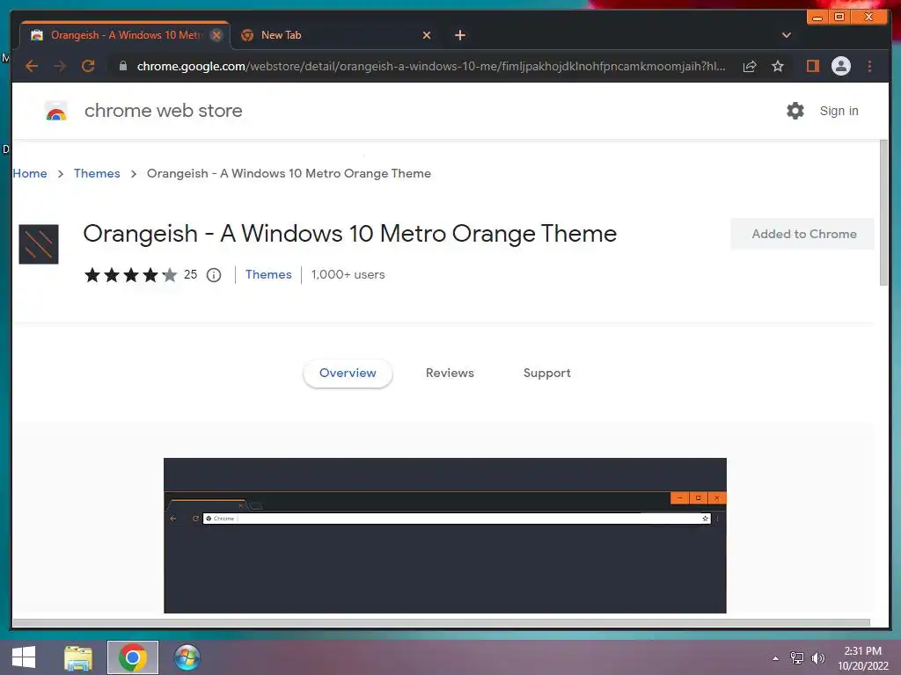Click the Chrome Web Store logo
Screen dimensions: 901x675
click(x=56, y=111)
